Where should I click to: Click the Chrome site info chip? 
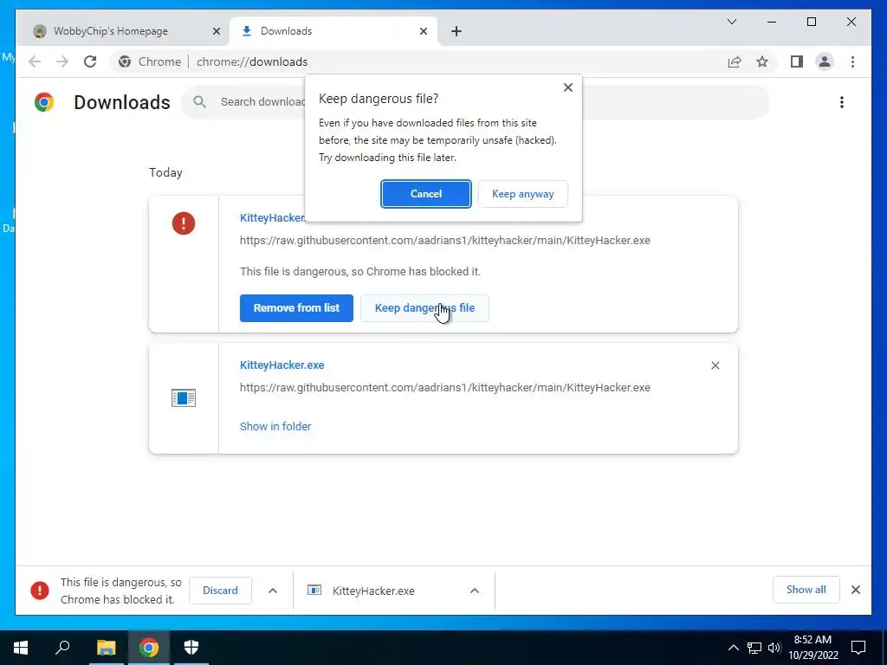(150, 61)
